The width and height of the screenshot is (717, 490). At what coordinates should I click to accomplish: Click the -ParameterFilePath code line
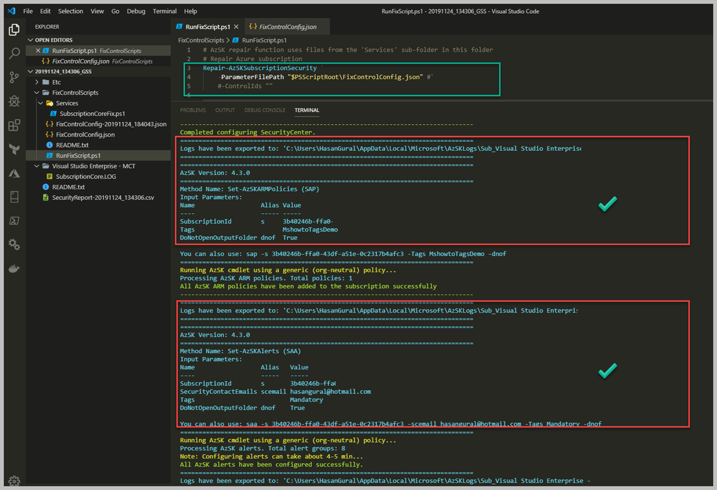click(x=326, y=77)
